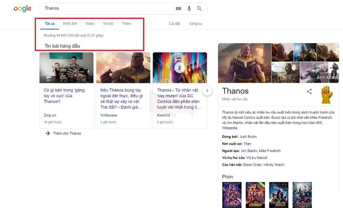Open the large Thanos image in knowledge panel
The height and width of the screenshot is (208, 343).
click(x=244, y=63)
